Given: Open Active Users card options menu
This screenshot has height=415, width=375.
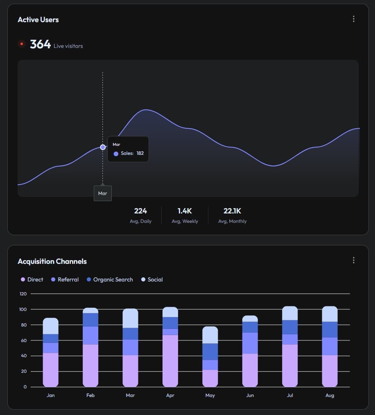Looking at the screenshot, I should 354,19.
